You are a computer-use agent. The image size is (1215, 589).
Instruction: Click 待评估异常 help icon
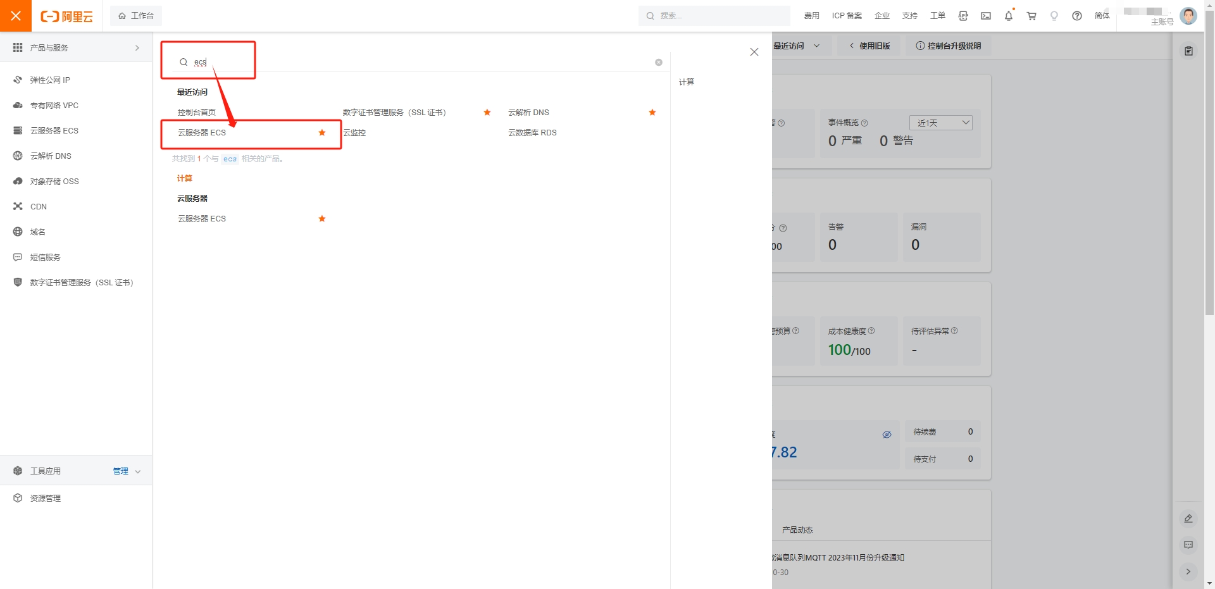pyautogui.click(x=954, y=331)
